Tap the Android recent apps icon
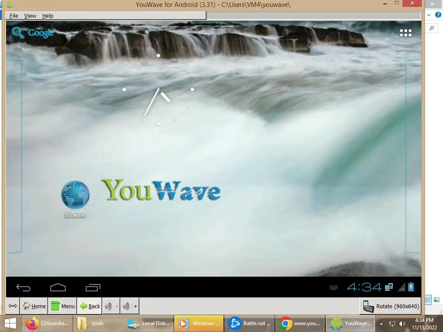Viewport: 443px width, 332px height. [93, 287]
